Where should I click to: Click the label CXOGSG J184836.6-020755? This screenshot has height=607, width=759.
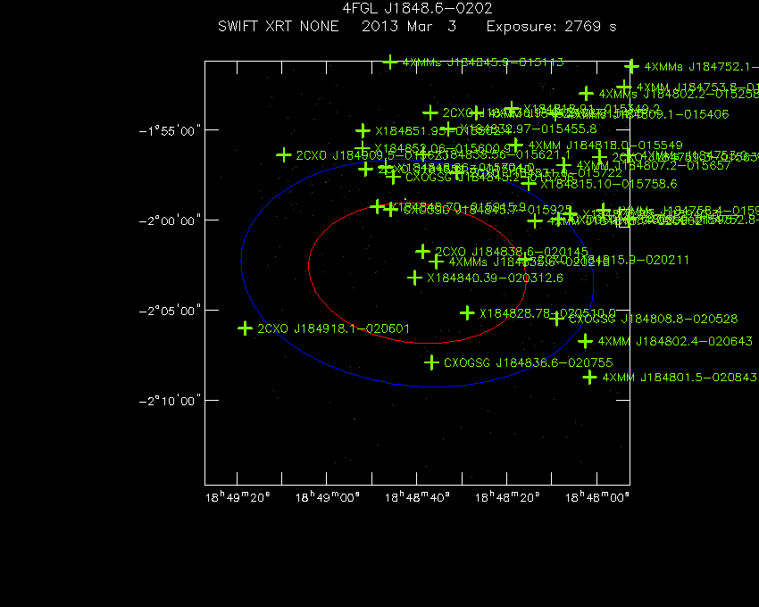[x=528, y=362]
